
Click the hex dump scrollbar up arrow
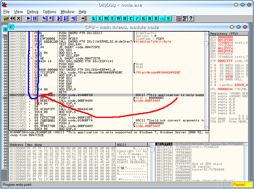(152, 145)
